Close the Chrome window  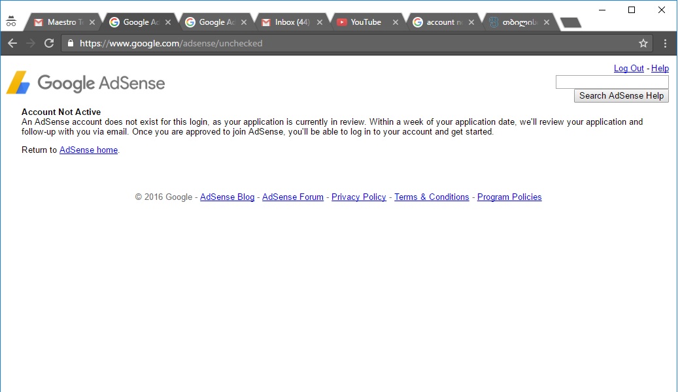(x=661, y=10)
